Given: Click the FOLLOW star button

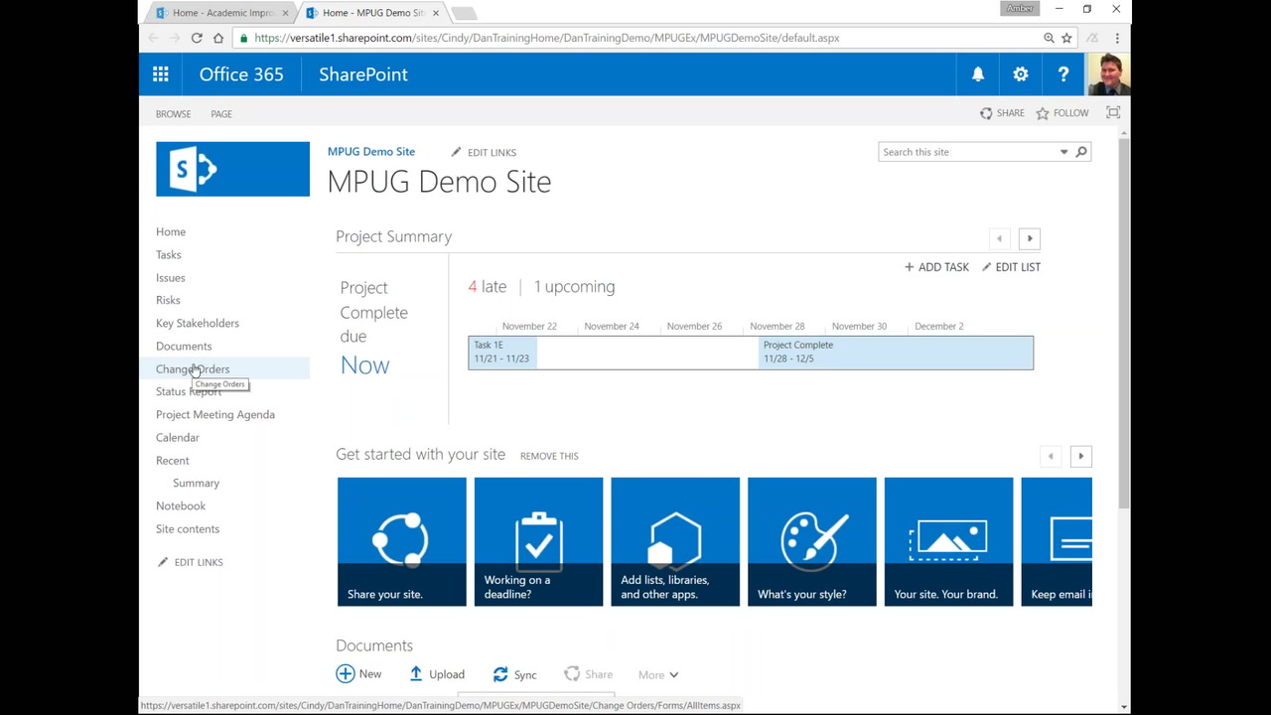Looking at the screenshot, I should click(x=1062, y=113).
